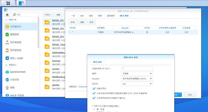Open 網路 Network house icon

[7, 88]
